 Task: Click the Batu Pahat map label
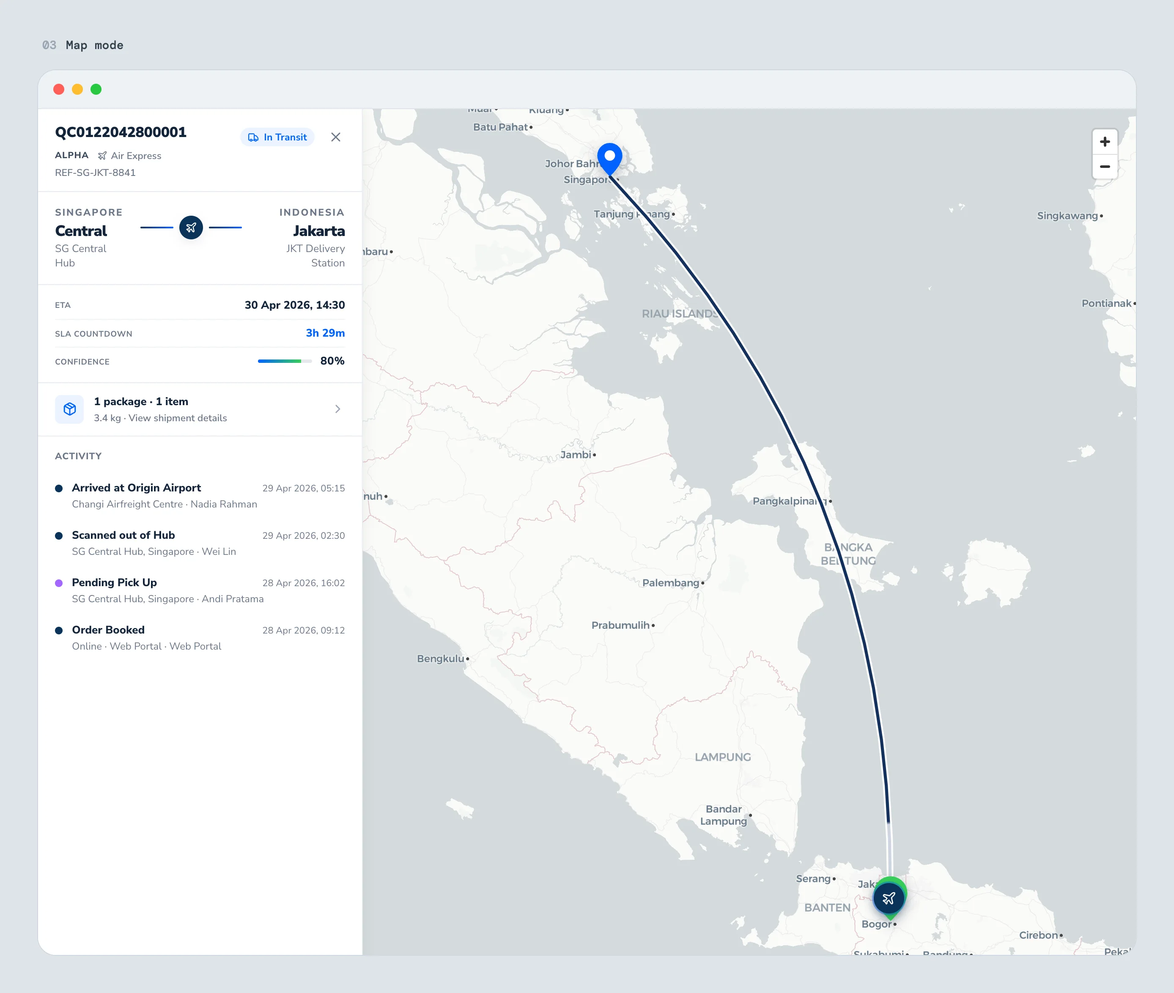coord(500,127)
